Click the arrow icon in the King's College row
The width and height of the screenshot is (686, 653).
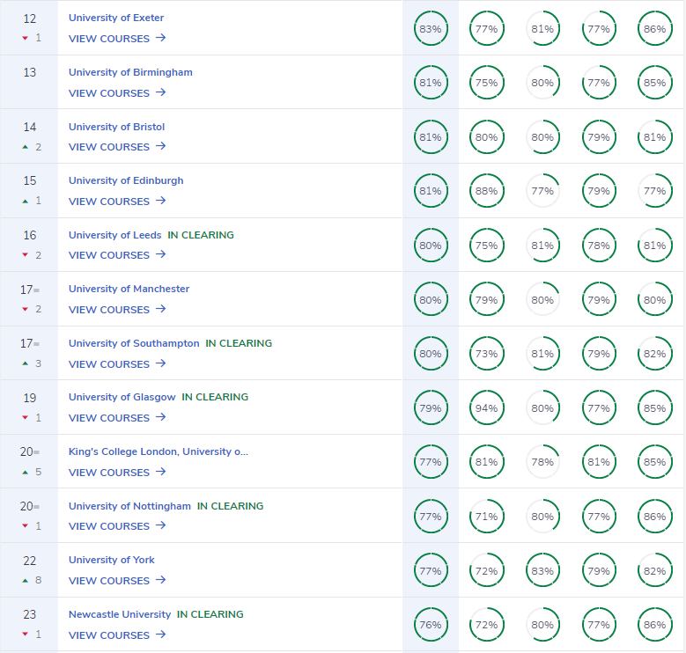click(x=161, y=472)
